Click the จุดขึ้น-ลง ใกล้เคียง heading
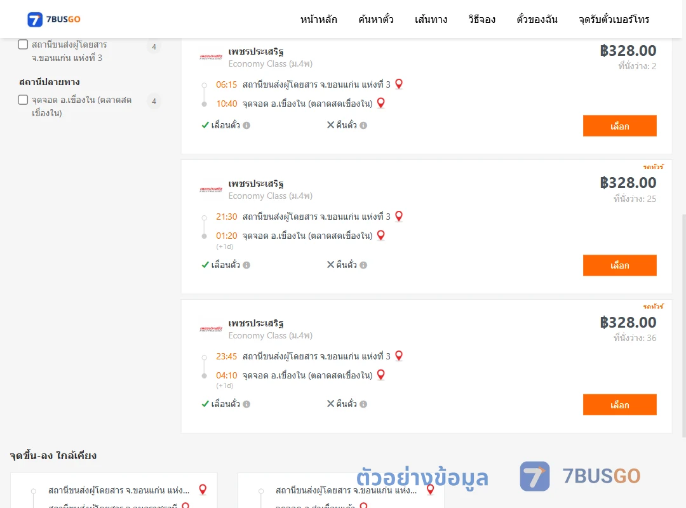This screenshot has height=508, width=686. pyautogui.click(x=53, y=455)
